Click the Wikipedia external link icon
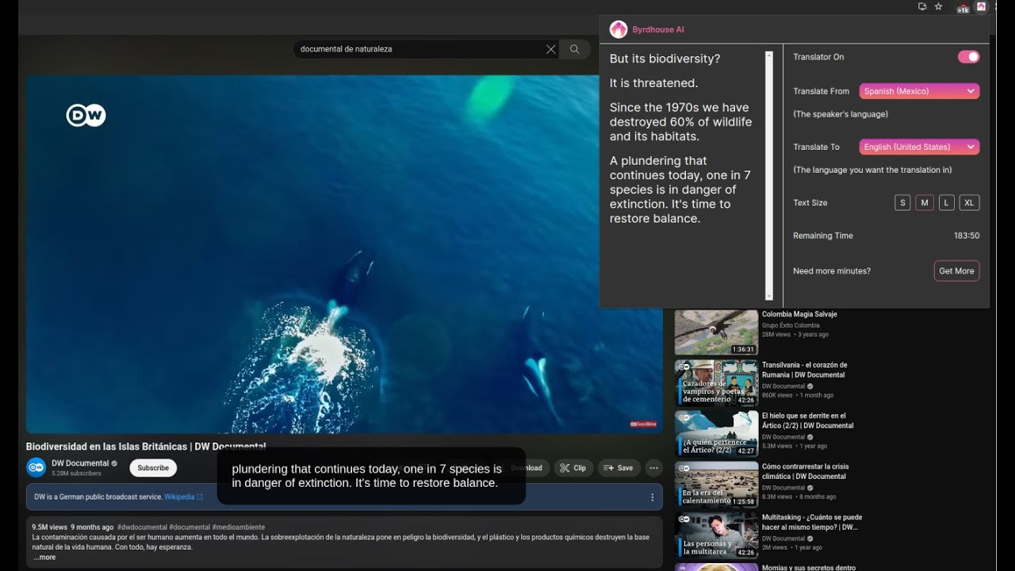The width and height of the screenshot is (1015, 571). pyautogui.click(x=200, y=497)
